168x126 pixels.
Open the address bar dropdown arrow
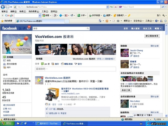(x=107, y=7)
